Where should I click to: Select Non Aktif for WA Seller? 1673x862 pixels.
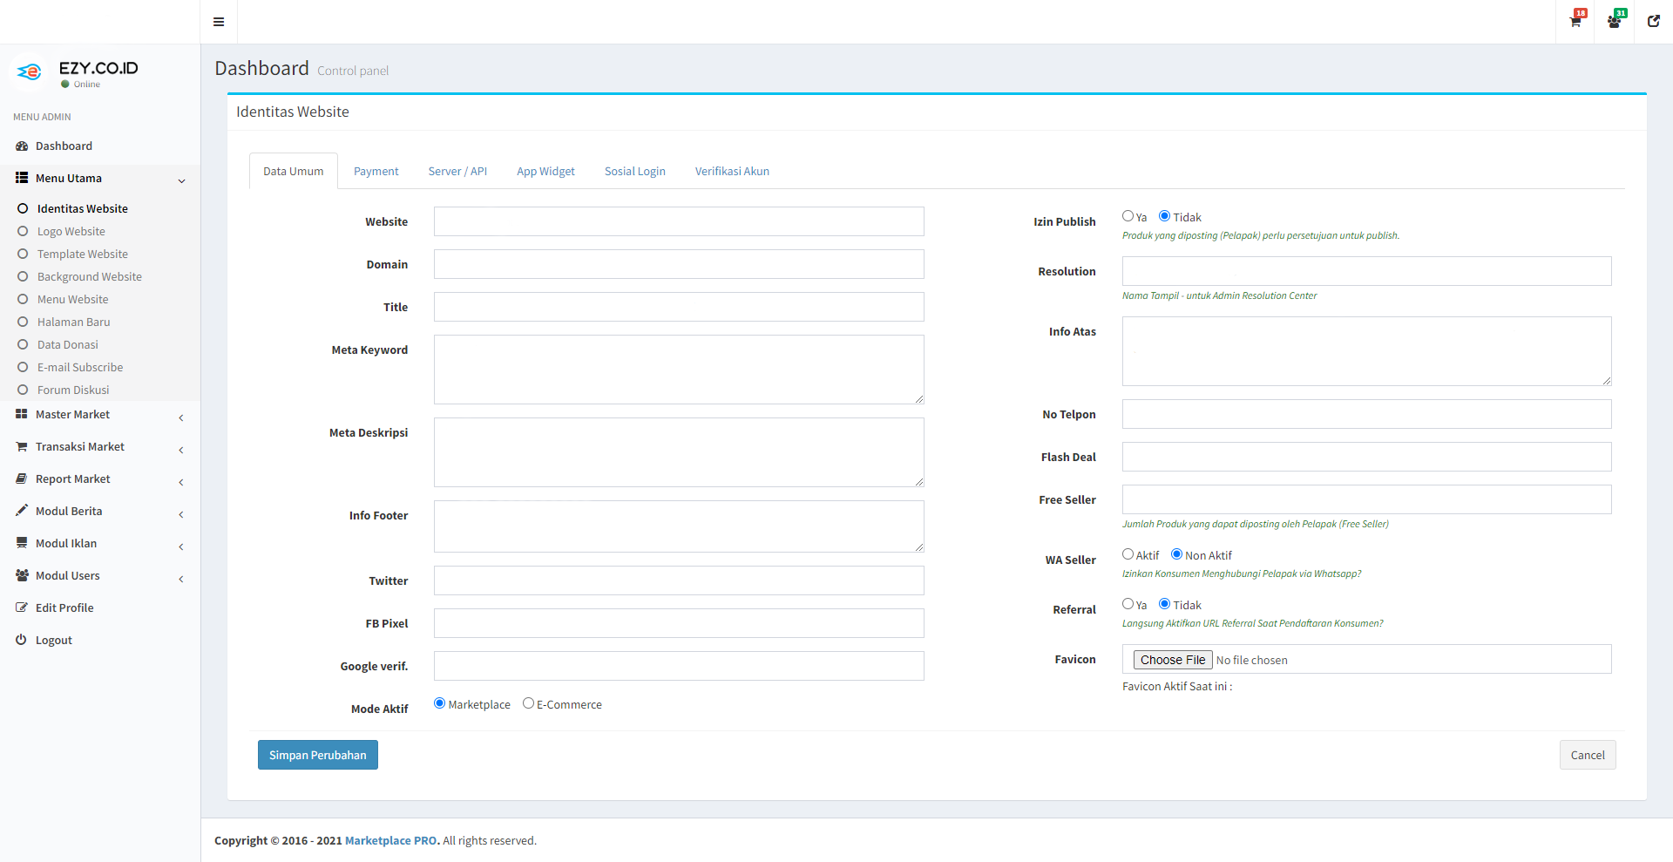[1177, 554]
